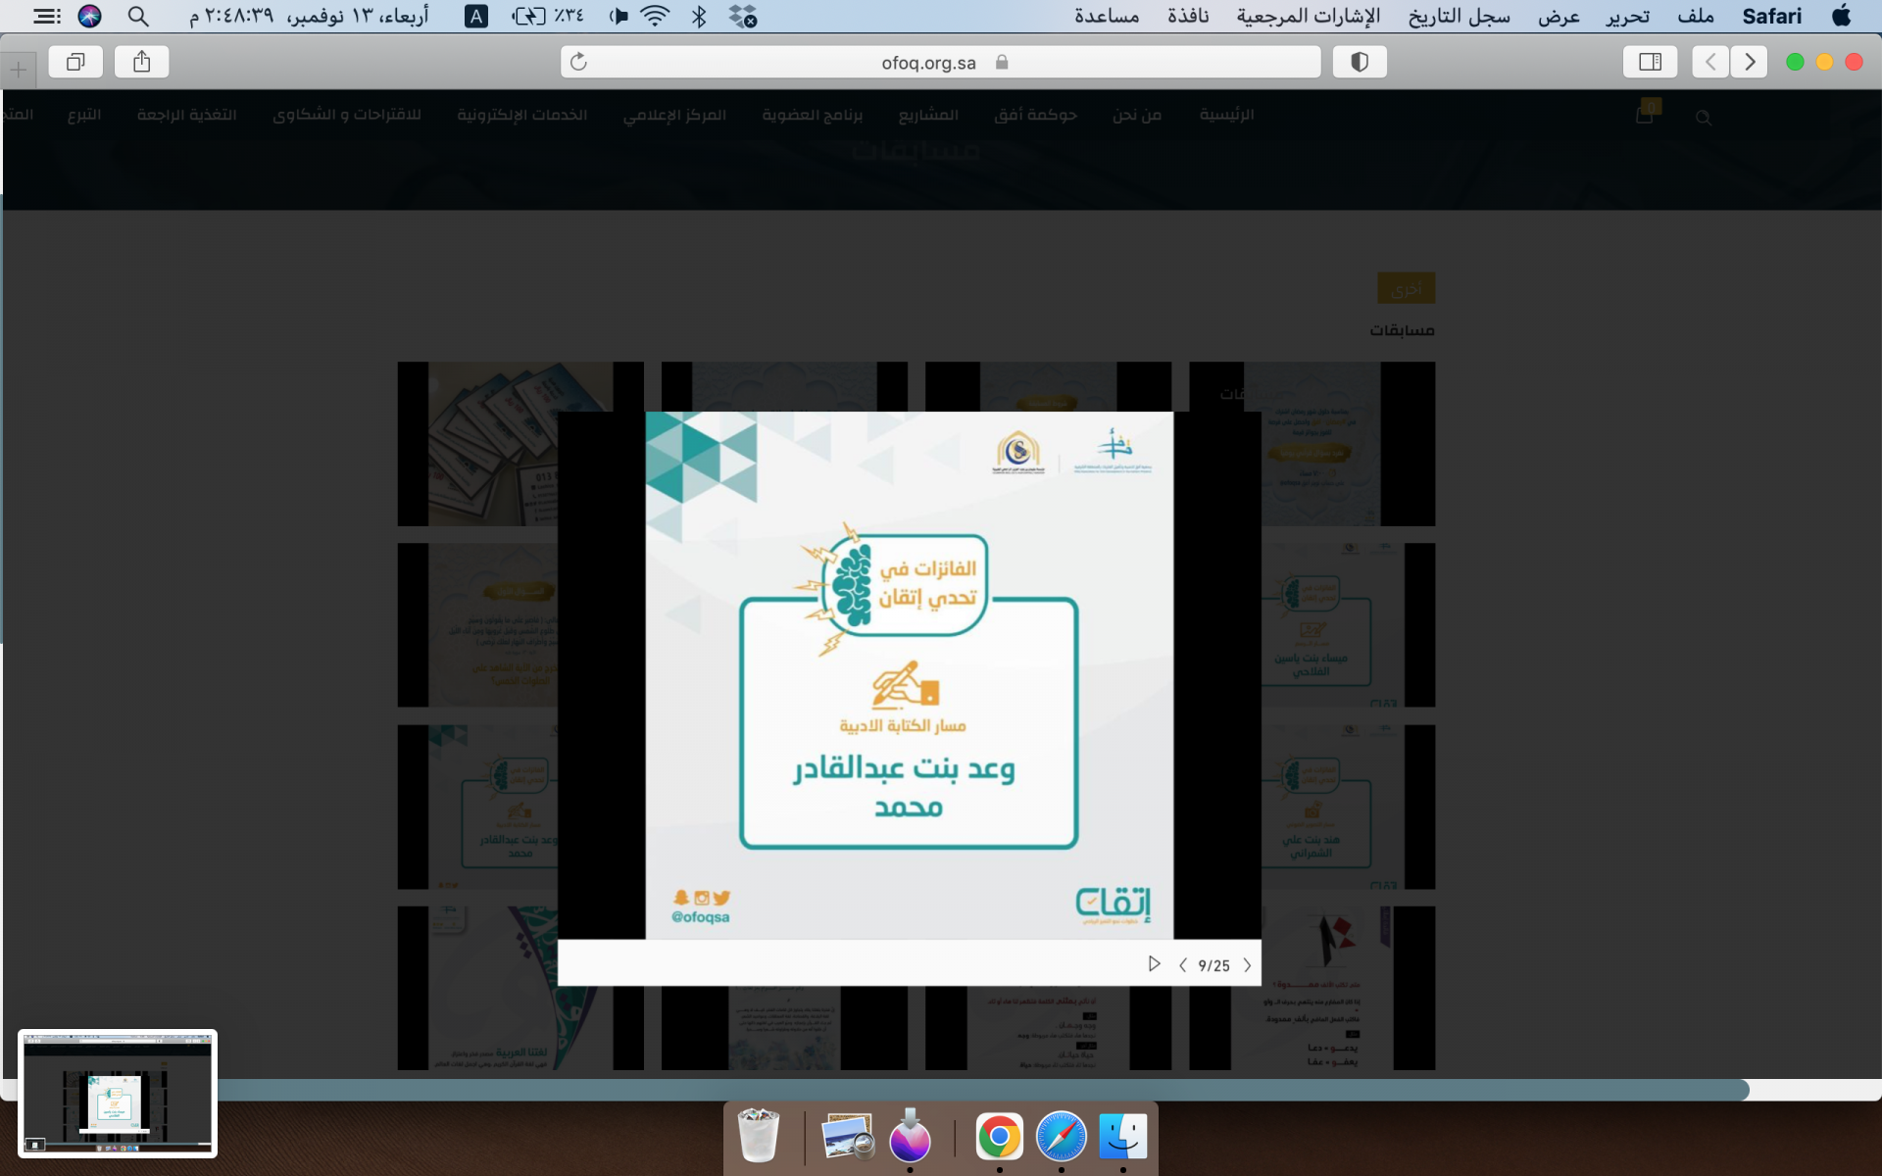Open Dropbox menu bar icon
Screen dimensions: 1882x1176
click(x=744, y=16)
